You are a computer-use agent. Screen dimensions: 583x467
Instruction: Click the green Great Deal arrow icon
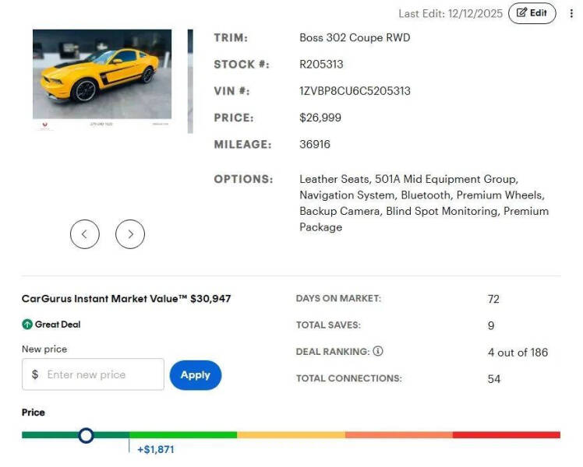click(x=27, y=325)
